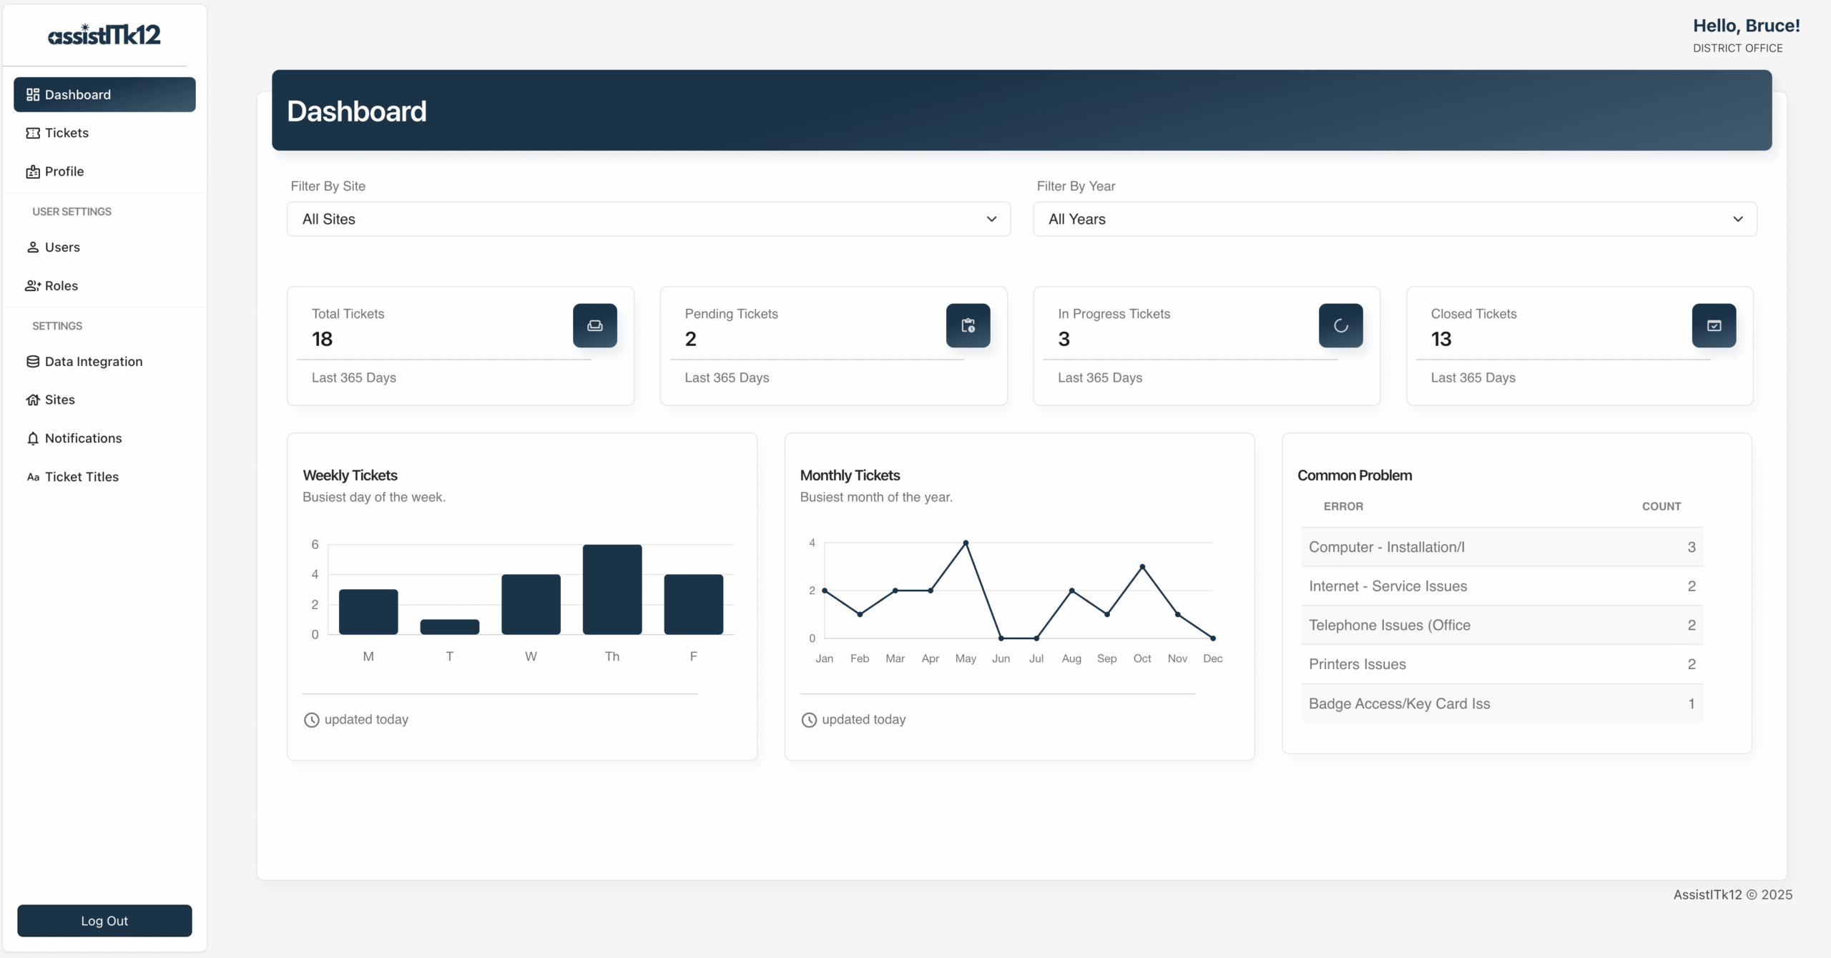Open the Filter By Year dropdown
This screenshot has height=958, width=1831.
tap(1394, 219)
